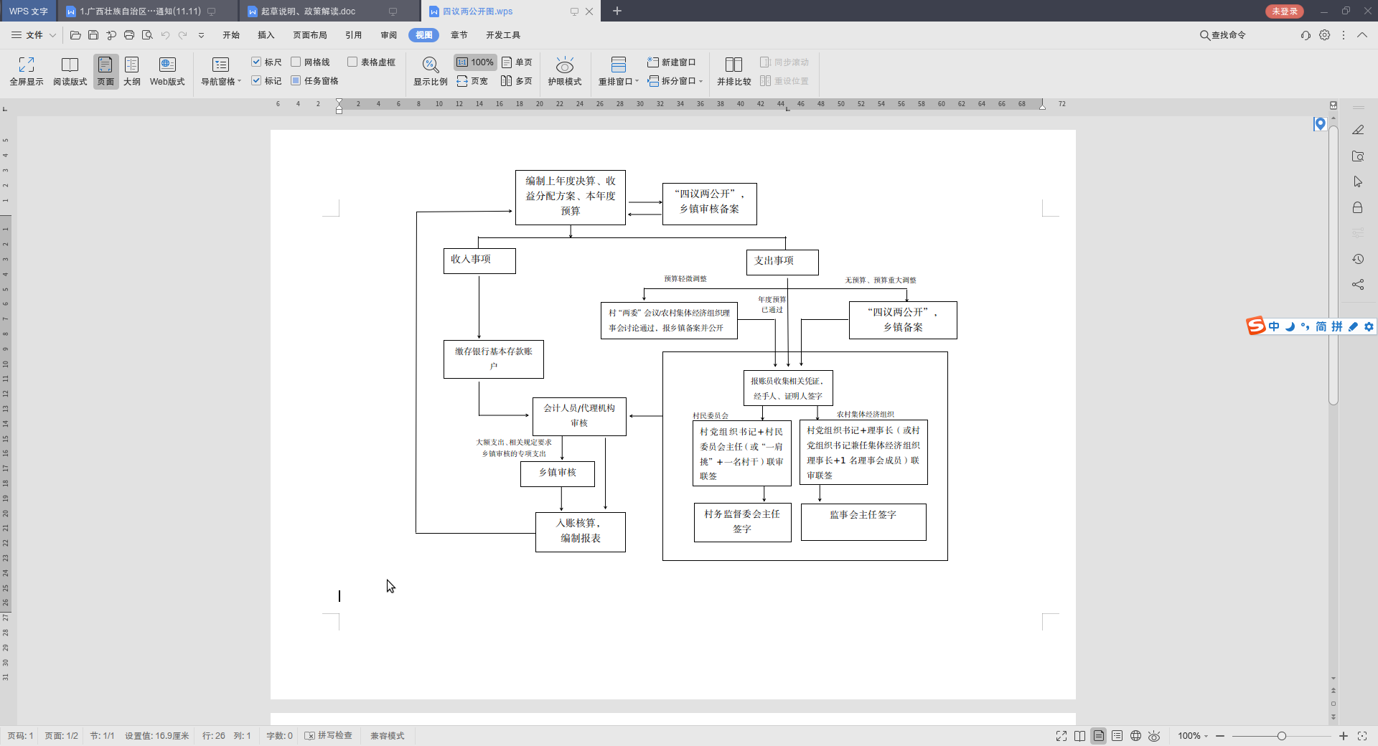Open the 拆分窗口 dropdown arrow

700,82
